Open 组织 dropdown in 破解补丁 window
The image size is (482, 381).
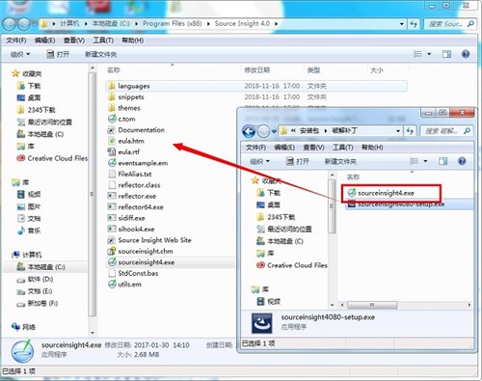(260, 161)
